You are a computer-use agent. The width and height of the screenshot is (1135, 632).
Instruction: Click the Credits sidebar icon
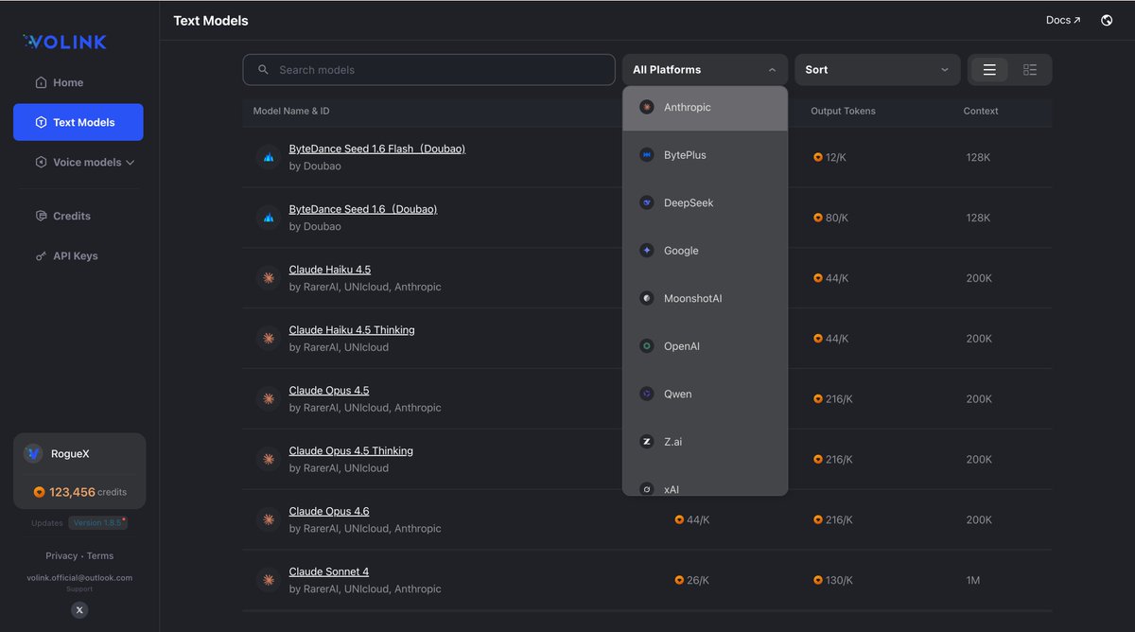41,216
